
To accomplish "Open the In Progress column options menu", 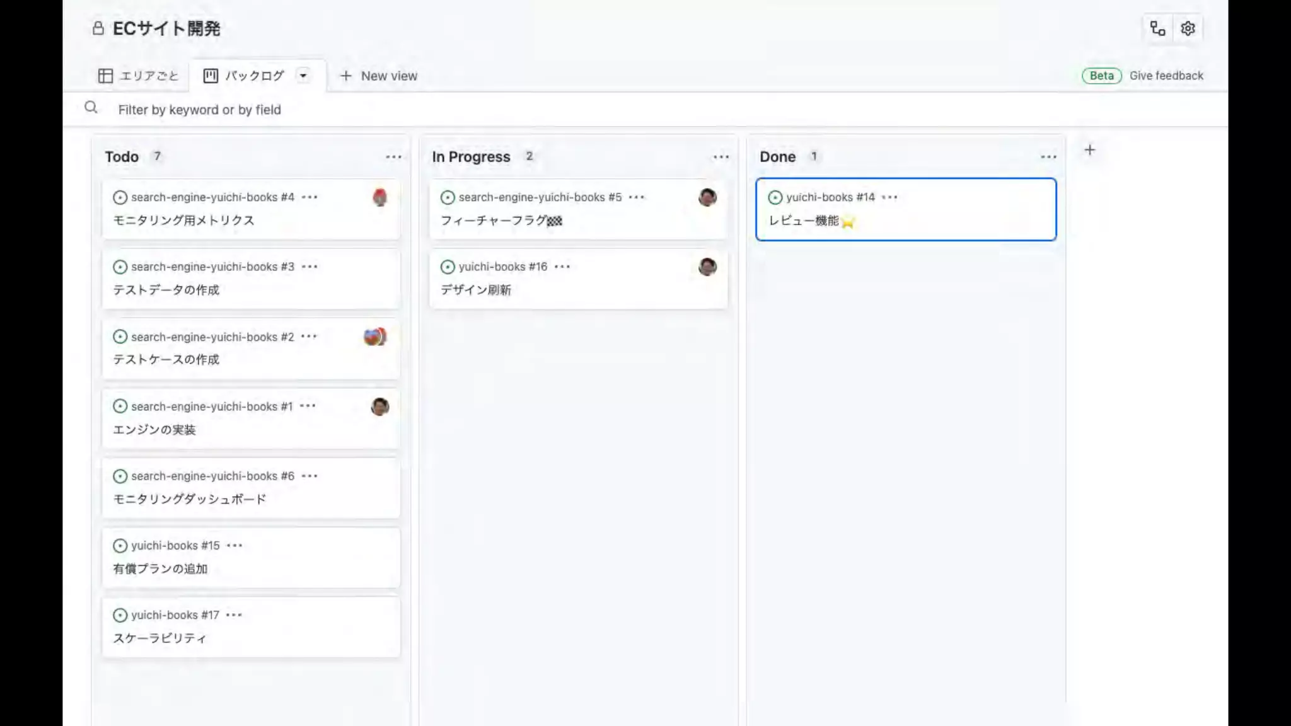I will [721, 157].
